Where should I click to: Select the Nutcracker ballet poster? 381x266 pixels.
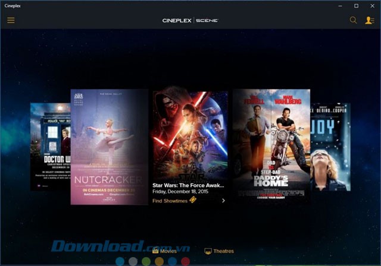click(110, 147)
